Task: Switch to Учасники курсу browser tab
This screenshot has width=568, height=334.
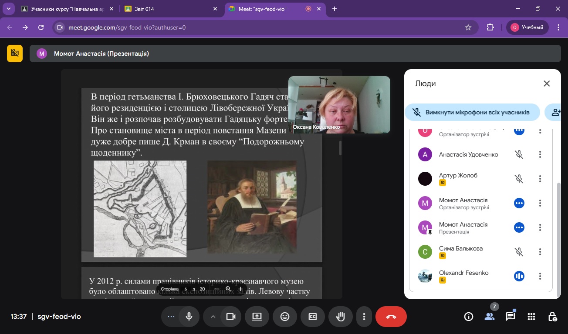Action: tap(68, 9)
